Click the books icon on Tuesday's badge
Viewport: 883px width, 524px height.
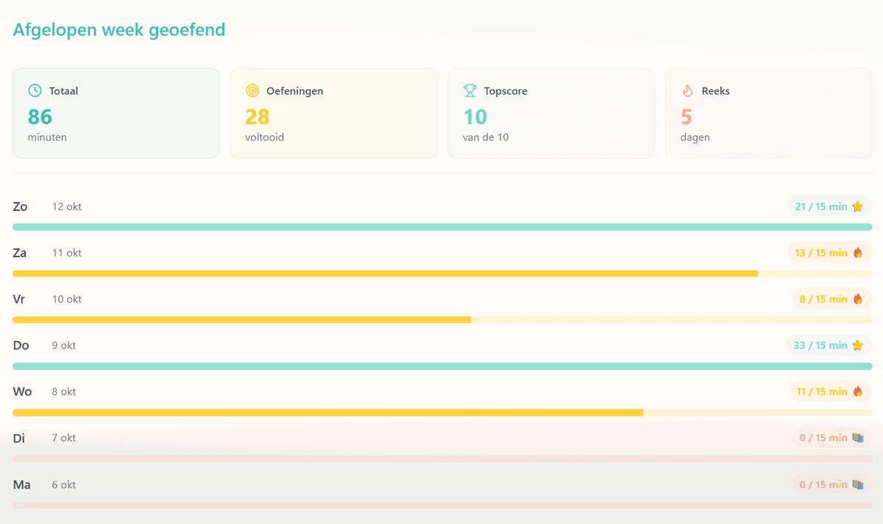coord(857,438)
